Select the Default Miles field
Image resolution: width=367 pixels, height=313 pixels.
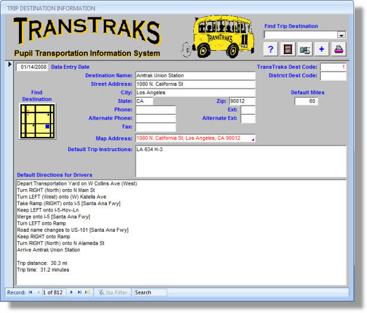[306, 101]
